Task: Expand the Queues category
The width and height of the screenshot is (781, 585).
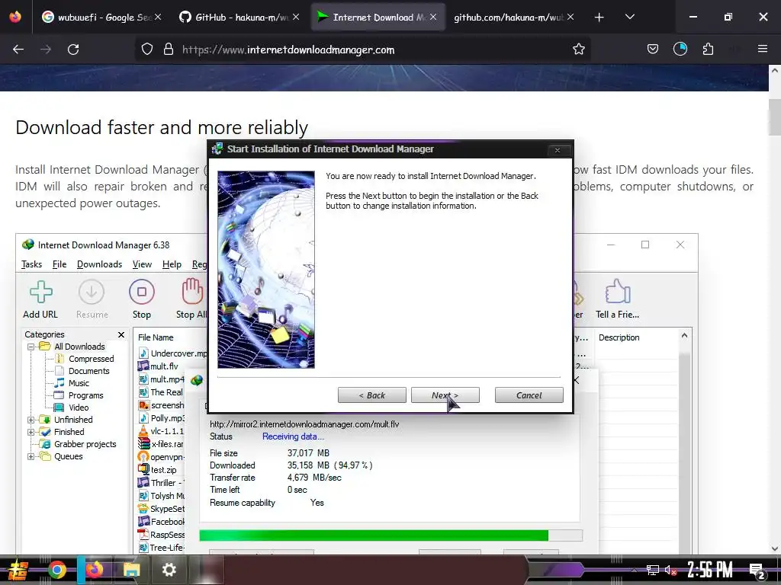Action: coord(31,456)
